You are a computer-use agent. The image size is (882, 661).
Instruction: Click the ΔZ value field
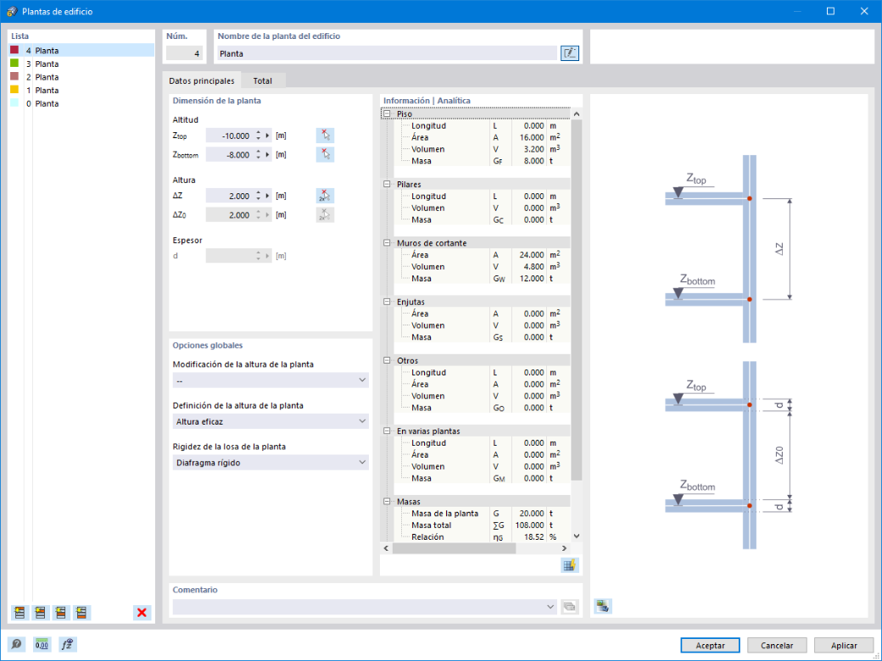click(x=229, y=196)
